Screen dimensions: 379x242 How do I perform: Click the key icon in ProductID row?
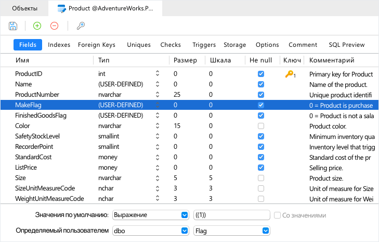(290, 74)
